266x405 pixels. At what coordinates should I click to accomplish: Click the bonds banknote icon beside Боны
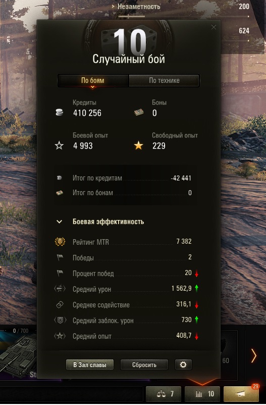point(139,113)
